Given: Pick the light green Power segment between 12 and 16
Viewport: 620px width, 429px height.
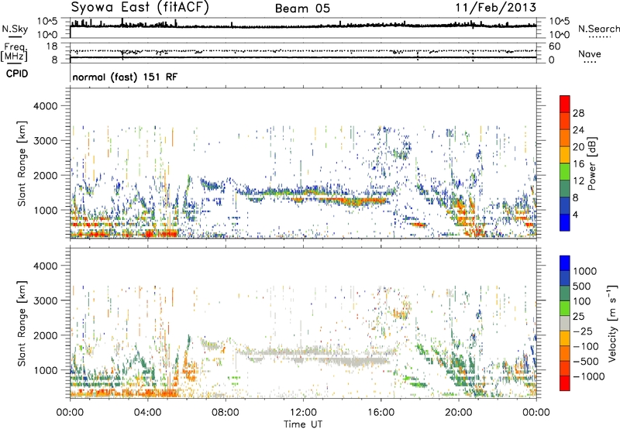Looking at the screenshot, I should point(565,172).
